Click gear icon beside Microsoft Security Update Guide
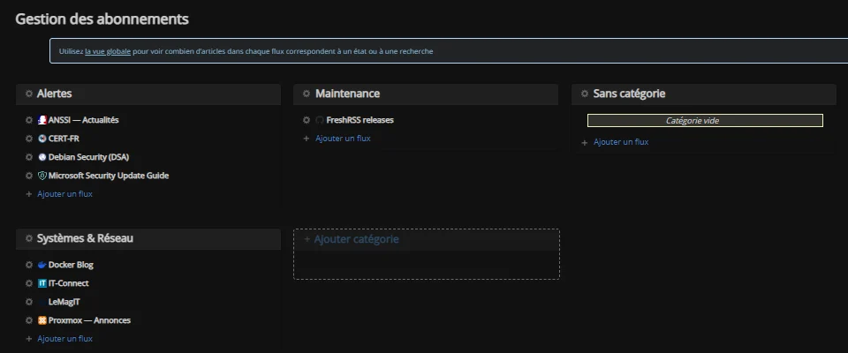848x353 pixels. 29,176
